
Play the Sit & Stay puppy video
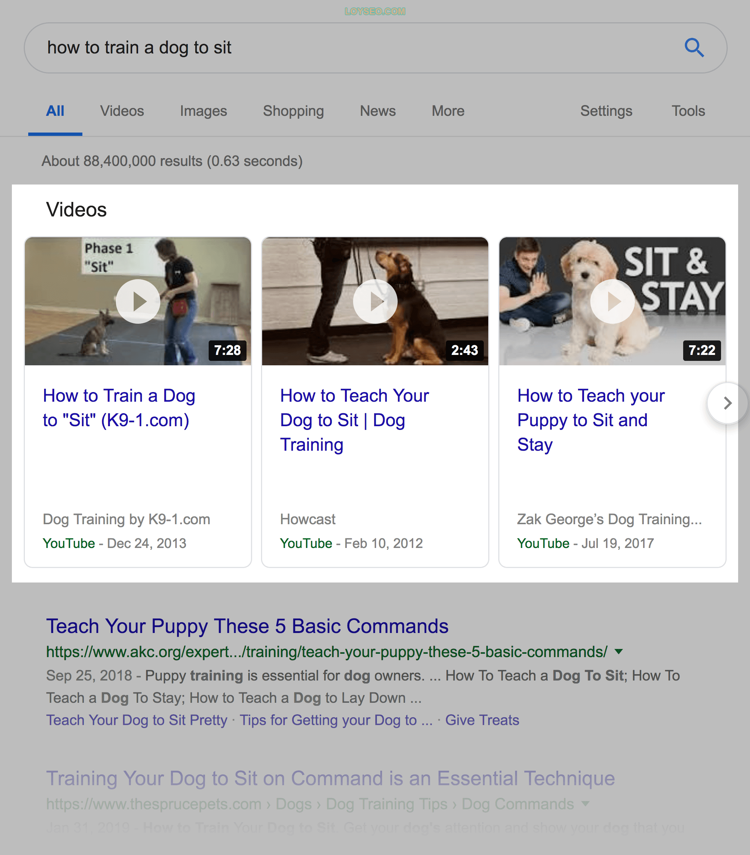tap(612, 301)
